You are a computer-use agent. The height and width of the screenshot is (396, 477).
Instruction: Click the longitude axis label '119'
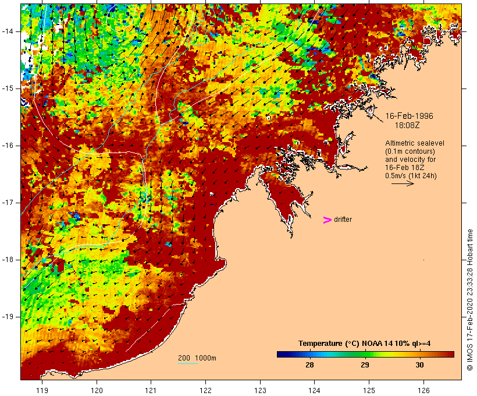(x=42, y=391)
